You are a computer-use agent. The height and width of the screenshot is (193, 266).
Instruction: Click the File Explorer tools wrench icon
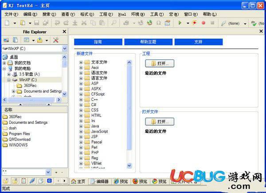(x=56, y=40)
